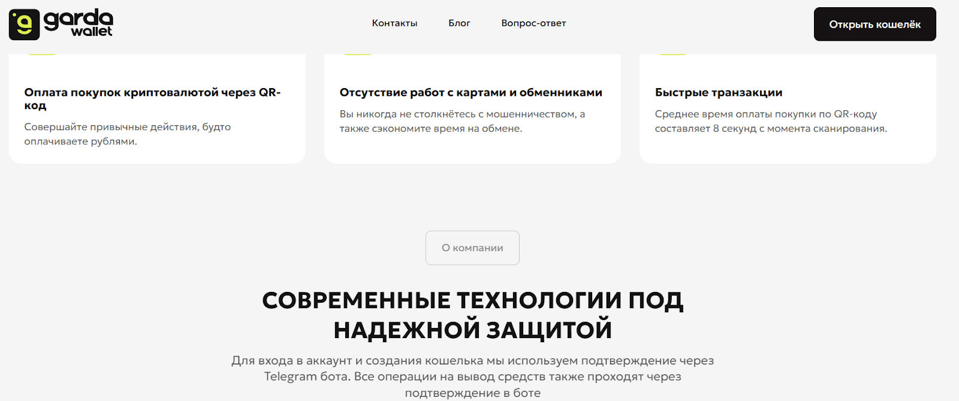The height and width of the screenshot is (401, 959).
Task: Go to the Блог page
Action: (x=459, y=23)
